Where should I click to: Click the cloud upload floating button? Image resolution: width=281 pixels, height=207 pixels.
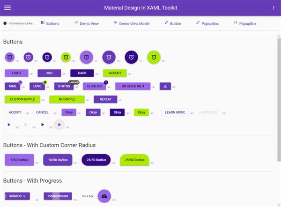coord(104,196)
